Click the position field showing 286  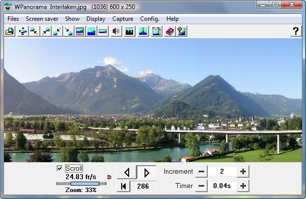[x=143, y=186]
